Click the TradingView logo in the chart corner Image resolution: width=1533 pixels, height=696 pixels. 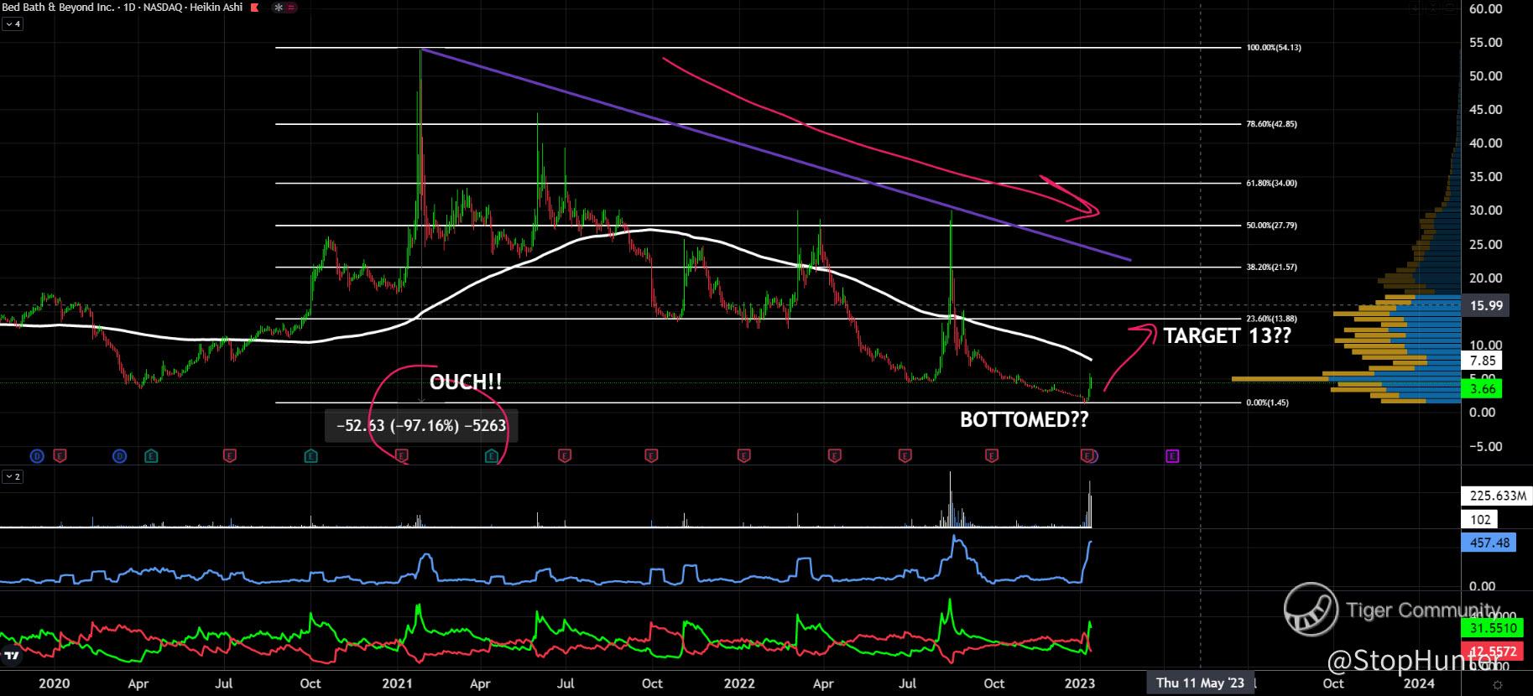[12, 656]
